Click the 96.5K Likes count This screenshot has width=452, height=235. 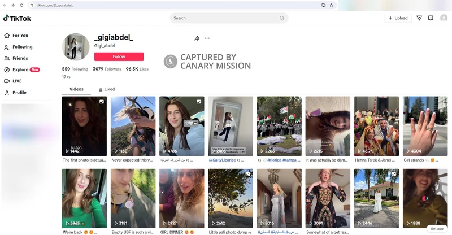pyautogui.click(x=137, y=69)
